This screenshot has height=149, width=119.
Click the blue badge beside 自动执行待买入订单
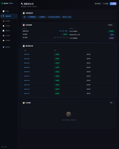pyautogui.click(x=112, y=35)
